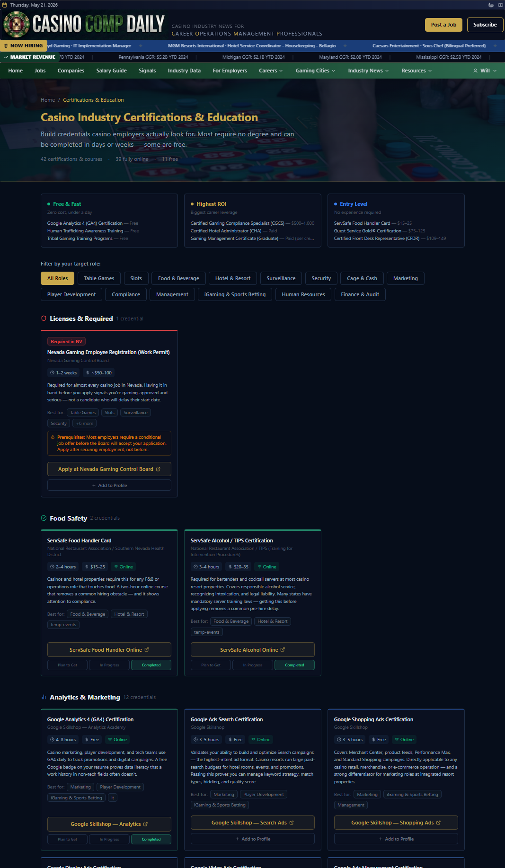Set GA4 Certification status to Plan to Get
This screenshot has width=505, height=868.
pyautogui.click(x=67, y=839)
